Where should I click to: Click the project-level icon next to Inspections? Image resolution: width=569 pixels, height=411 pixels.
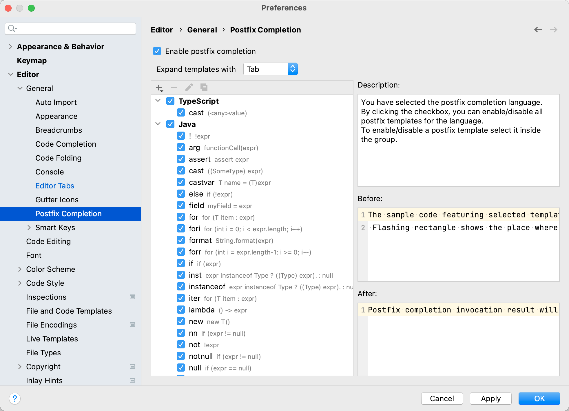pyautogui.click(x=132, y=297)
